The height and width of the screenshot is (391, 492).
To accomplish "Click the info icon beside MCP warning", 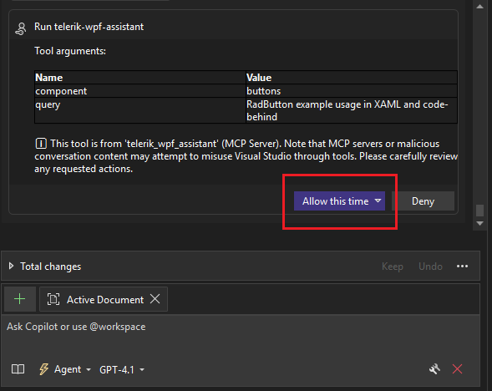I will pos(41,144).
